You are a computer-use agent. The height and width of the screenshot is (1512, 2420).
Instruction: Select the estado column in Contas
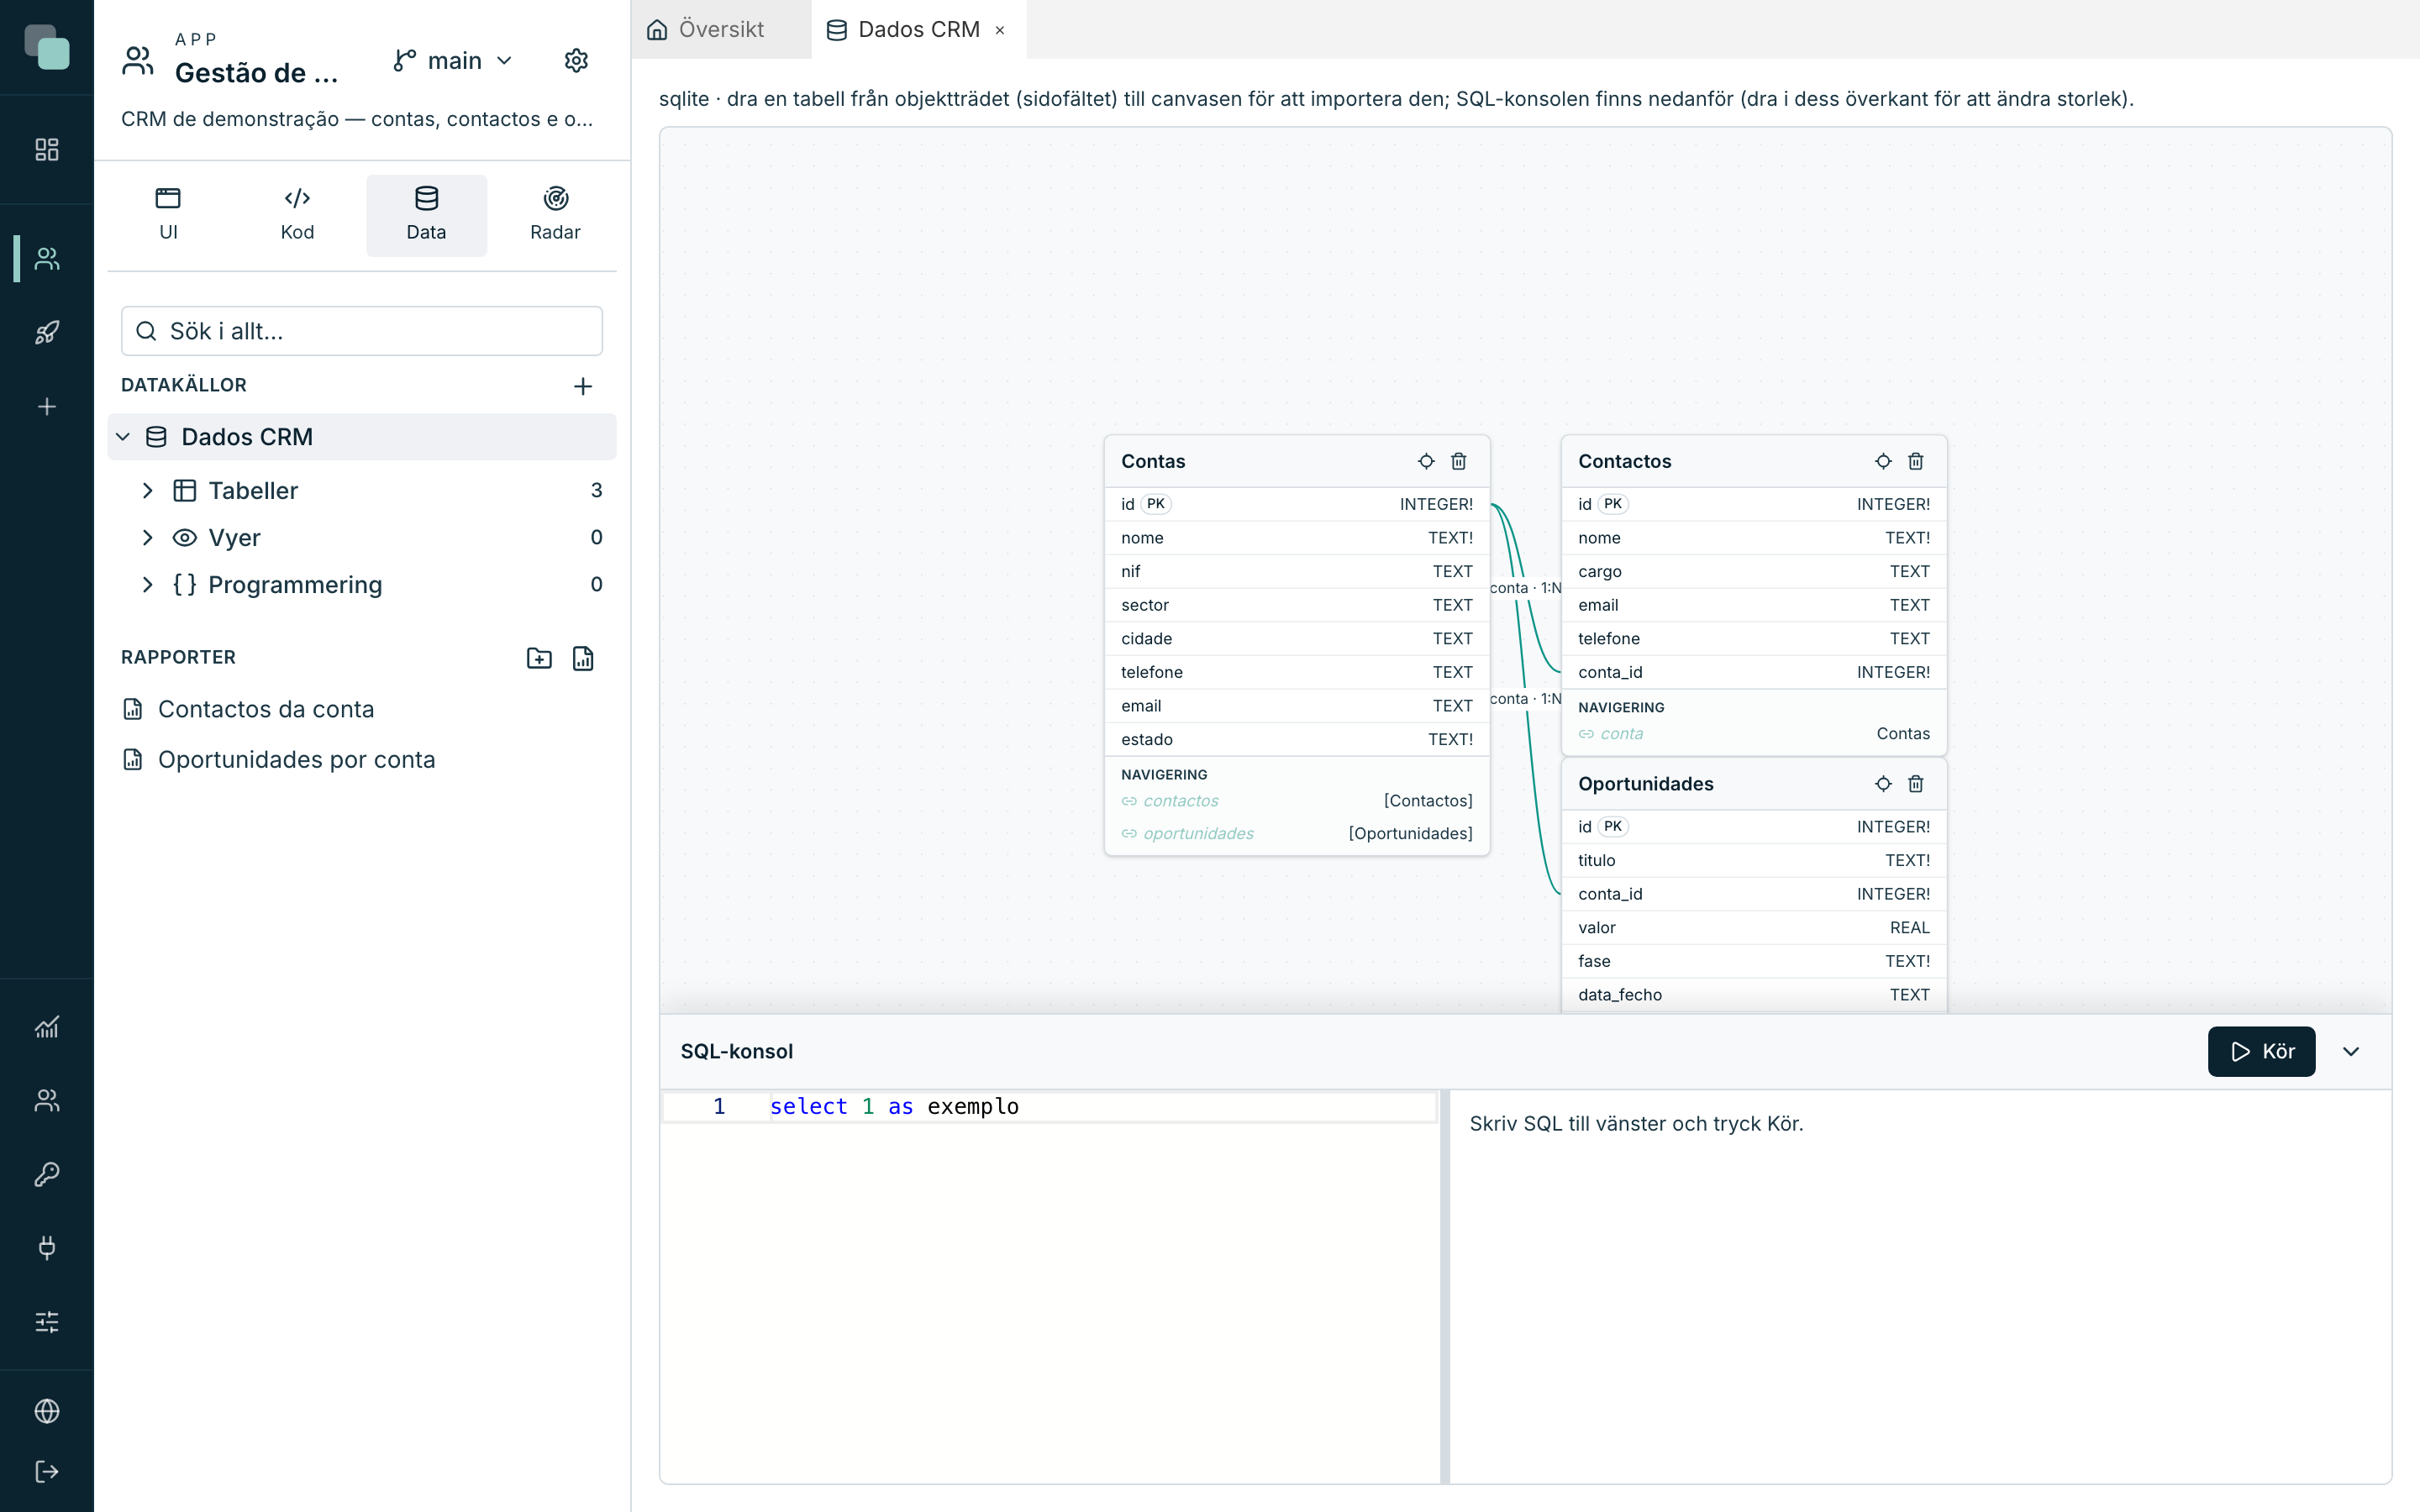tap(1297, 740)
